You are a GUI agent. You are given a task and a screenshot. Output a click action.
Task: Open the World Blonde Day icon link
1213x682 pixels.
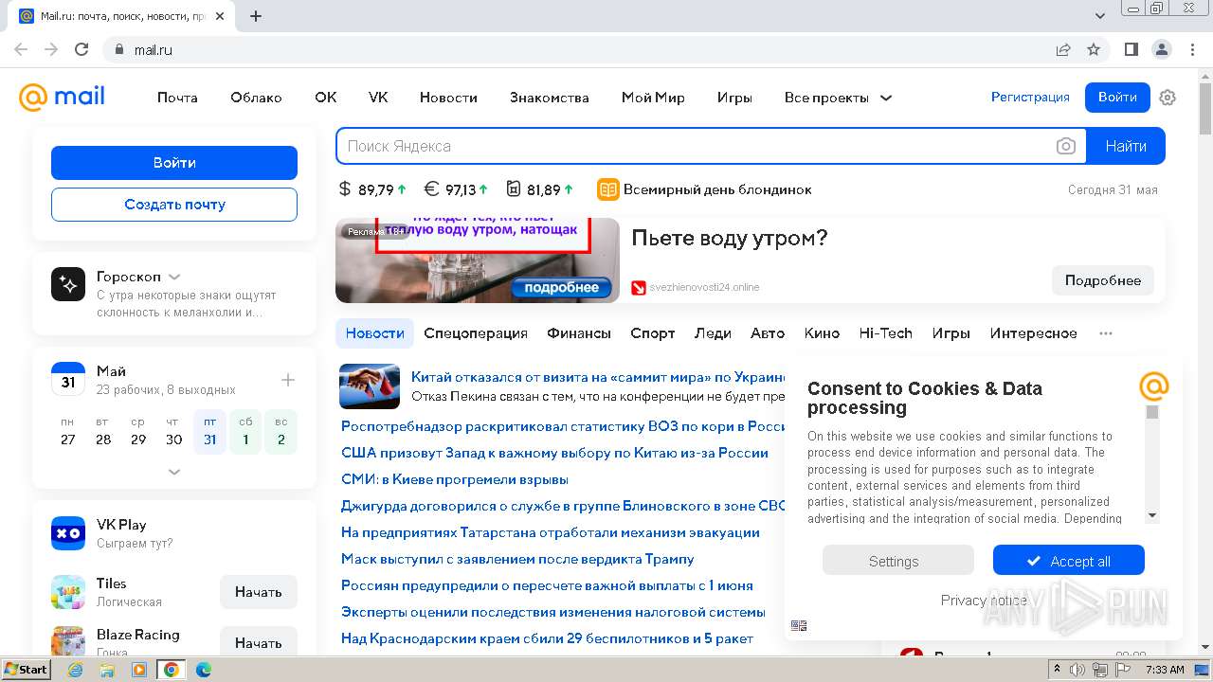[x=607, y=189]
